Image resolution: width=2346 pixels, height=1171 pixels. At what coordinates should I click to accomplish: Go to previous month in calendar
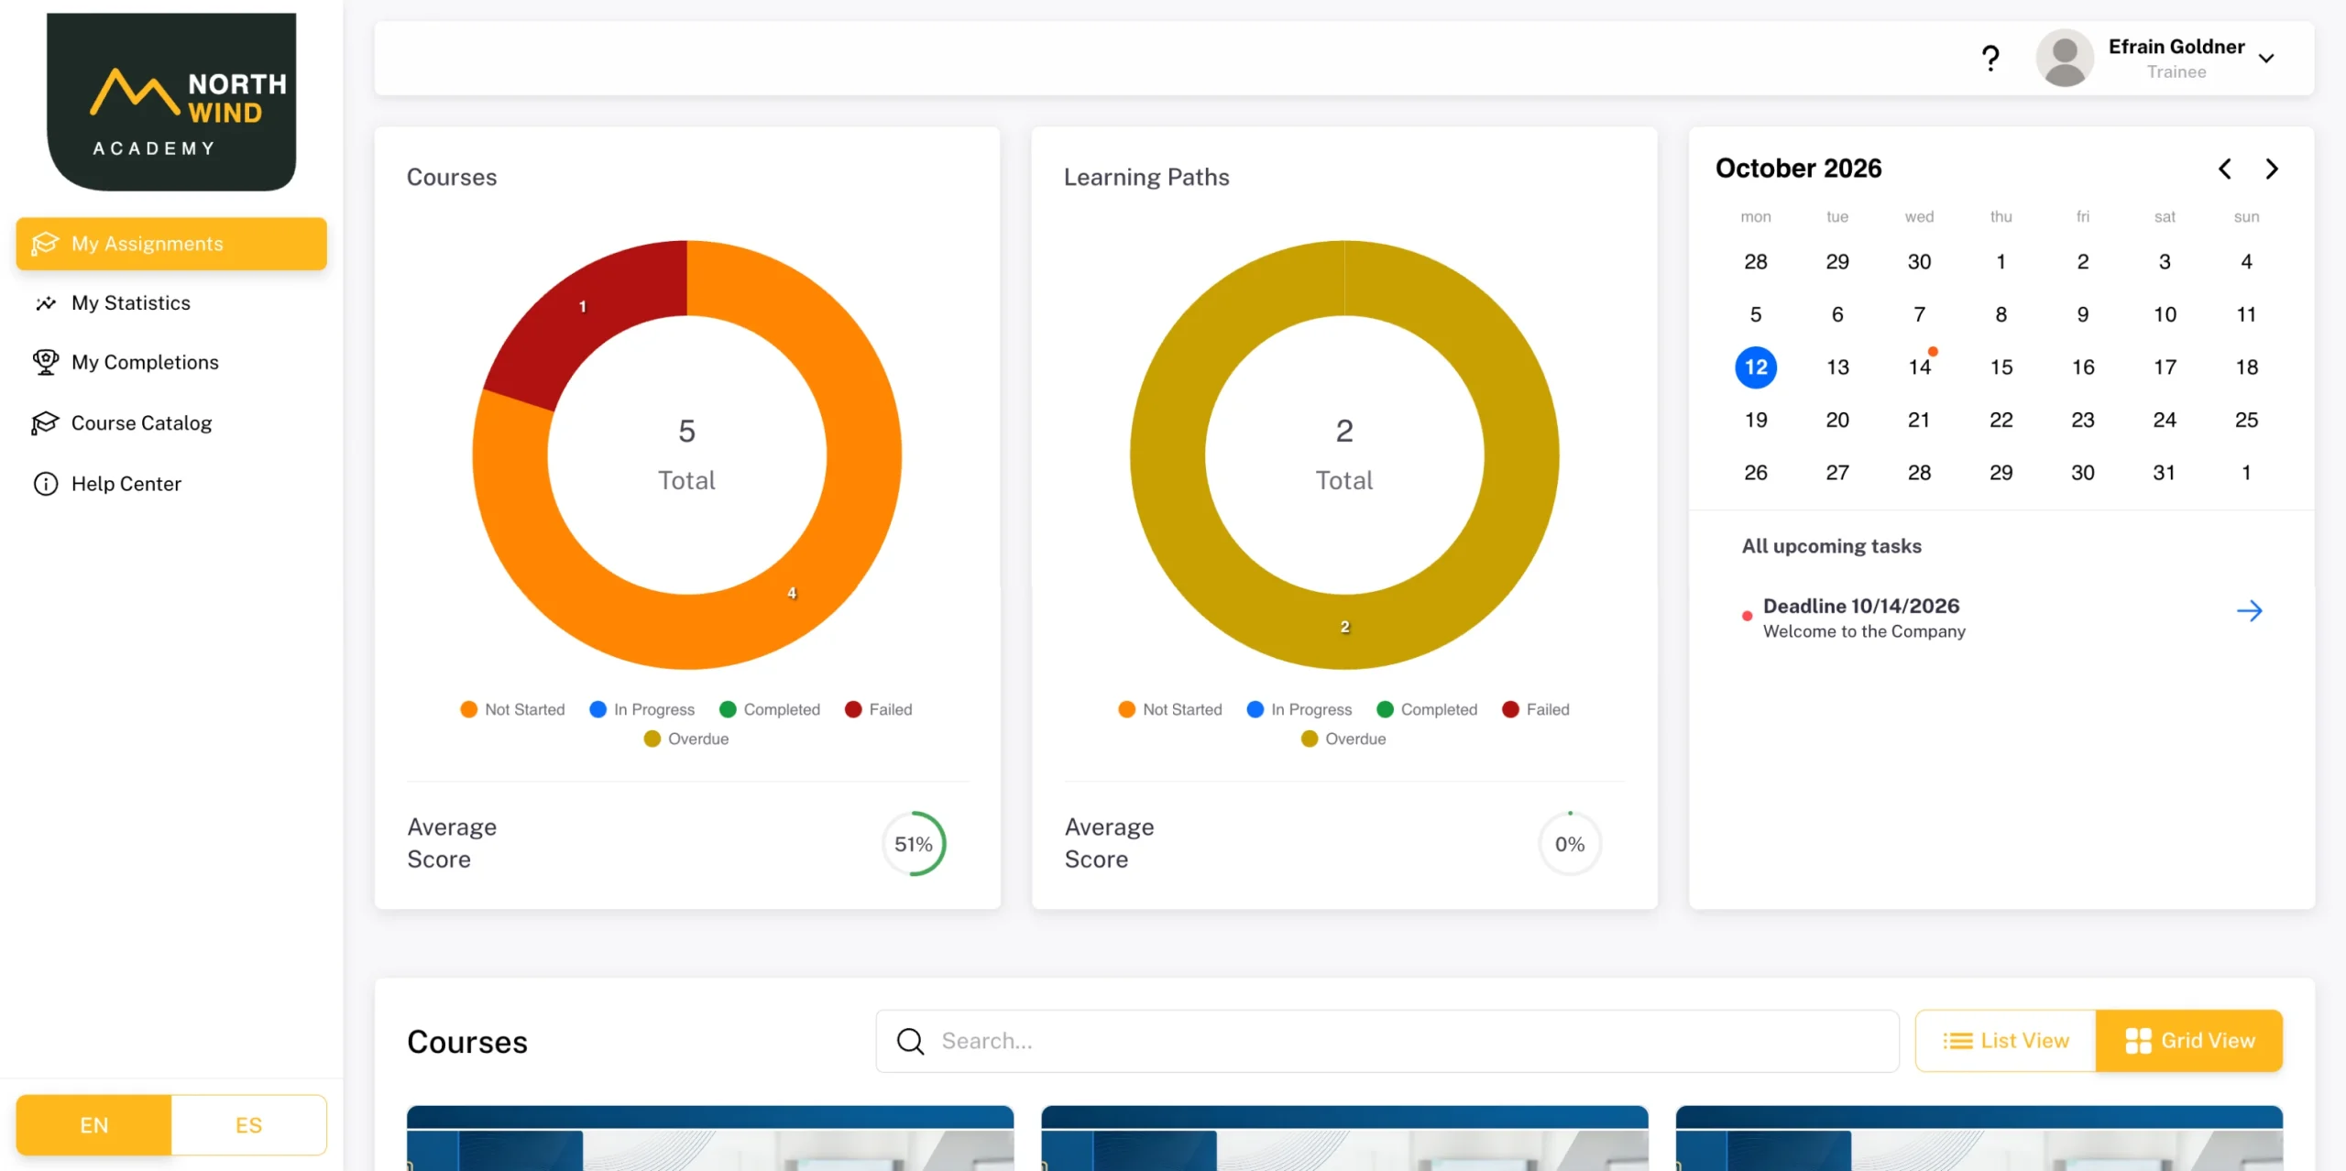2224,169
